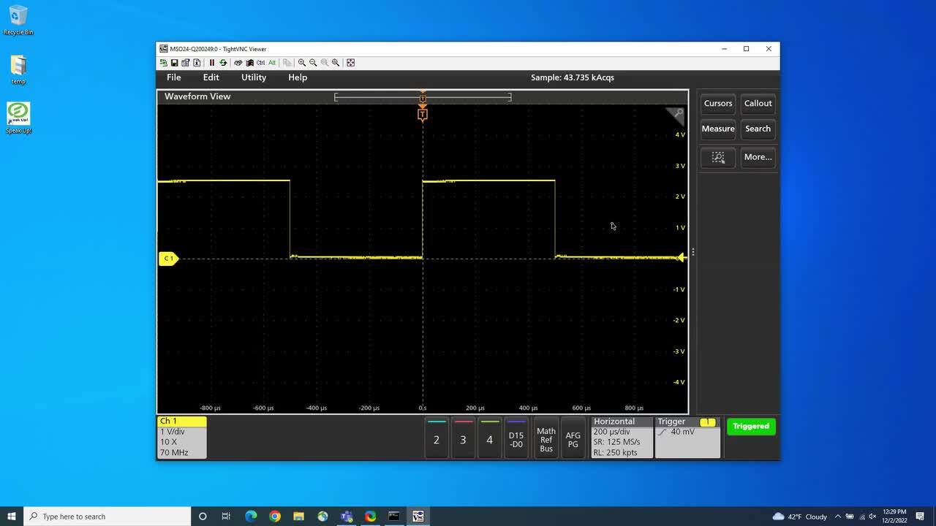This screenshot has height=526, width=936.
Task: Select the zoom in icon on TightVNC toolbar
Action: (x=303, y=63)
